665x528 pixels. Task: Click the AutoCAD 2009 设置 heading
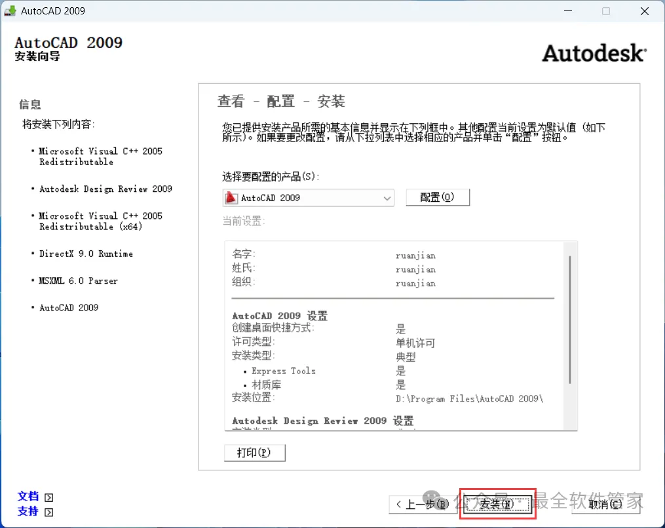pos(280,316)
